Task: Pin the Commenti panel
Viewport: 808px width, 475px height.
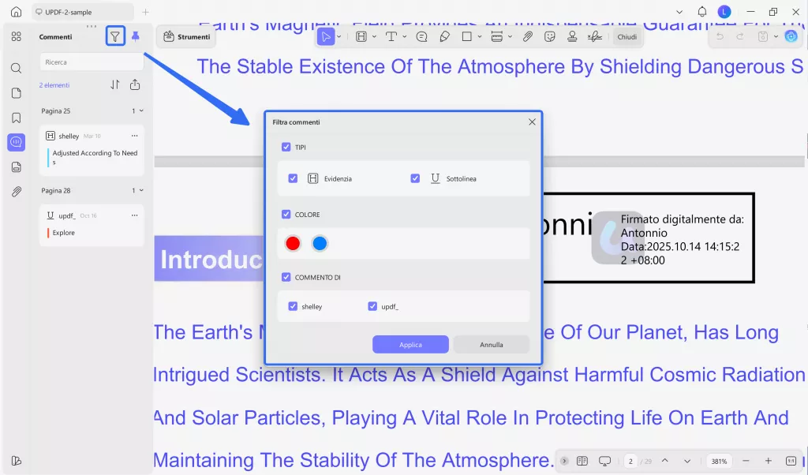Action: coord(136,36)
